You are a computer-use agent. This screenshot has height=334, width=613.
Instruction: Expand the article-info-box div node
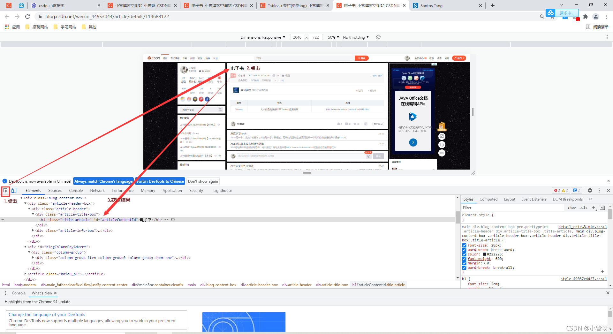(33, 231)
